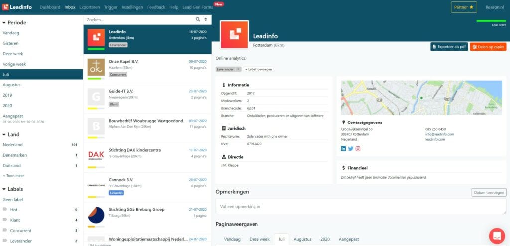Viewport: 510px width, 246px height.
Task: Expand countries with Toon meer
Action: [x=13, y=176]
